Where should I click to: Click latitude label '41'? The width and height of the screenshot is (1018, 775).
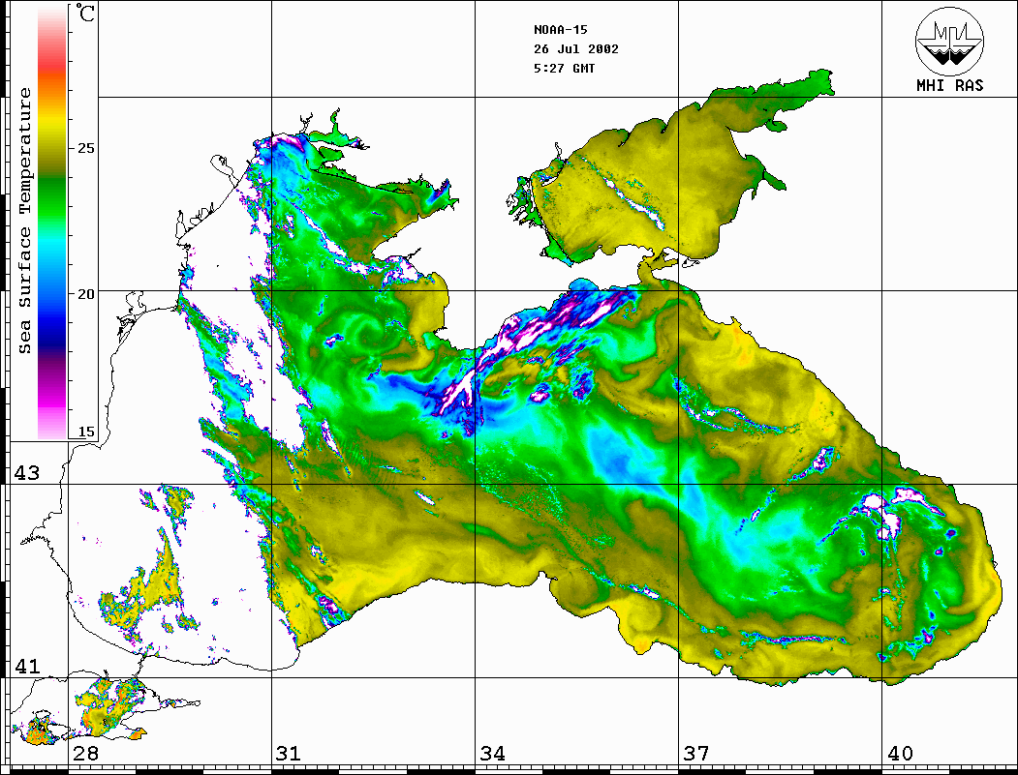[27, 667]
